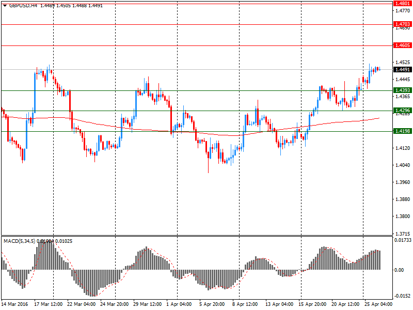
Task: Click the 1.4801 red resistance price label
Action: (x=403, y=4)
